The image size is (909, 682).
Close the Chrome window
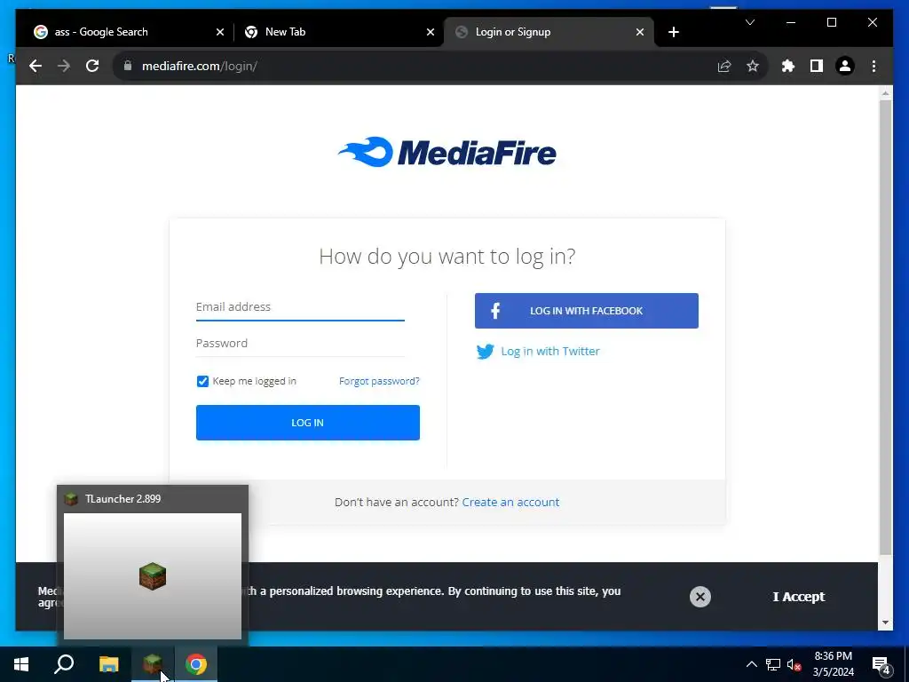(872, 22)
